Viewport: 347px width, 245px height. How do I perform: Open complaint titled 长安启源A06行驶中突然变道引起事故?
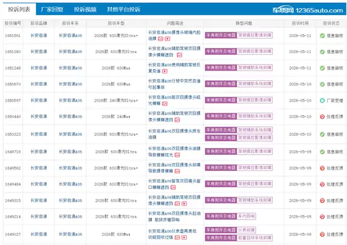click(x=174, y=84)
